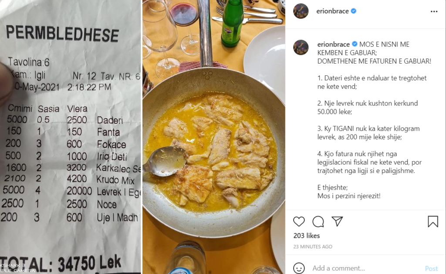Viewport: 446px width, 274px height.
Task: Focus the Add a comment field
Action: 362,268
